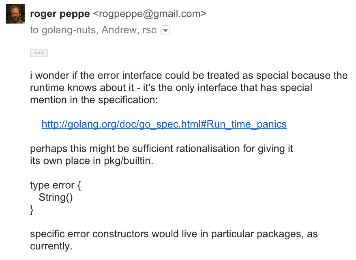Click the 'mention in the specification:' line
356x260 pixels.
click(x=94, y=100)
